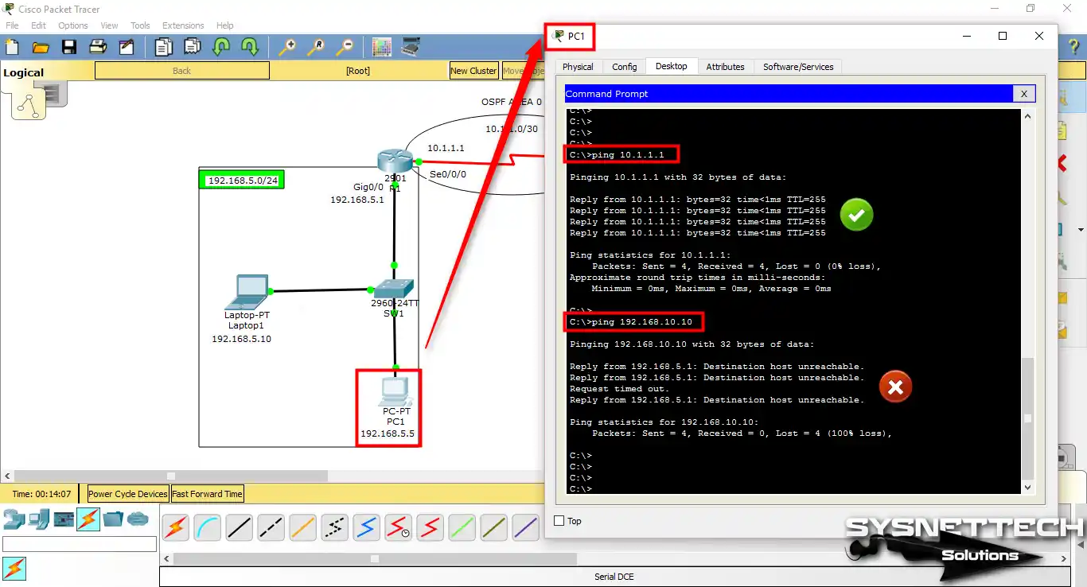
Task: Click the device search input field
Action: (80, 544)
